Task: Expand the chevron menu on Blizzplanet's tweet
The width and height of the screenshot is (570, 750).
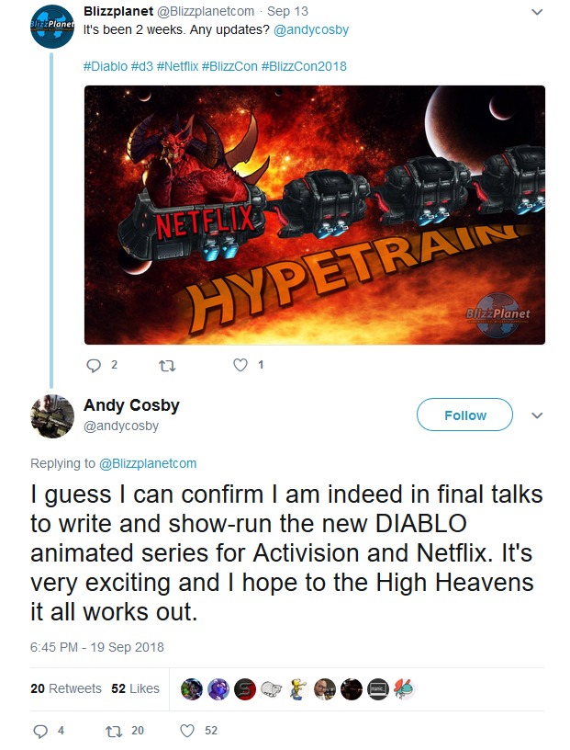Action: click(x=537, y=12)
